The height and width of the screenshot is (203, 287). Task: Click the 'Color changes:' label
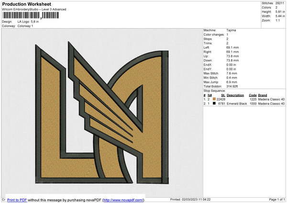[214, 34]
